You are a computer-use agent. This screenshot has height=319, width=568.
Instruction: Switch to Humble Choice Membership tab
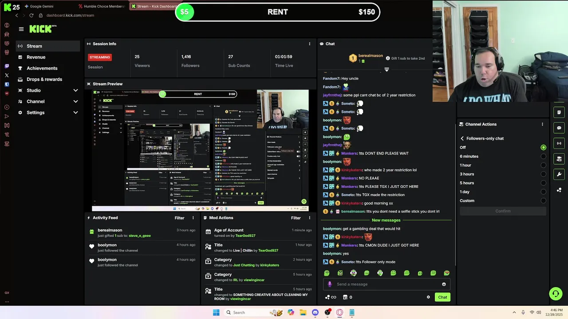coord(101,6)
